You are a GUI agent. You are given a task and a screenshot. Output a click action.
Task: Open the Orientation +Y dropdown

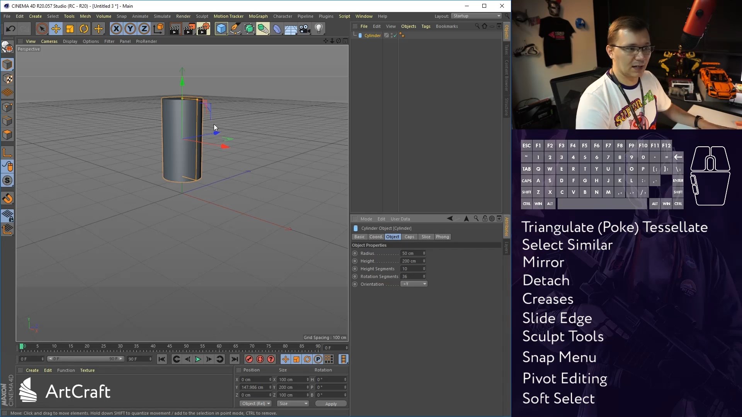click(414, 284)
